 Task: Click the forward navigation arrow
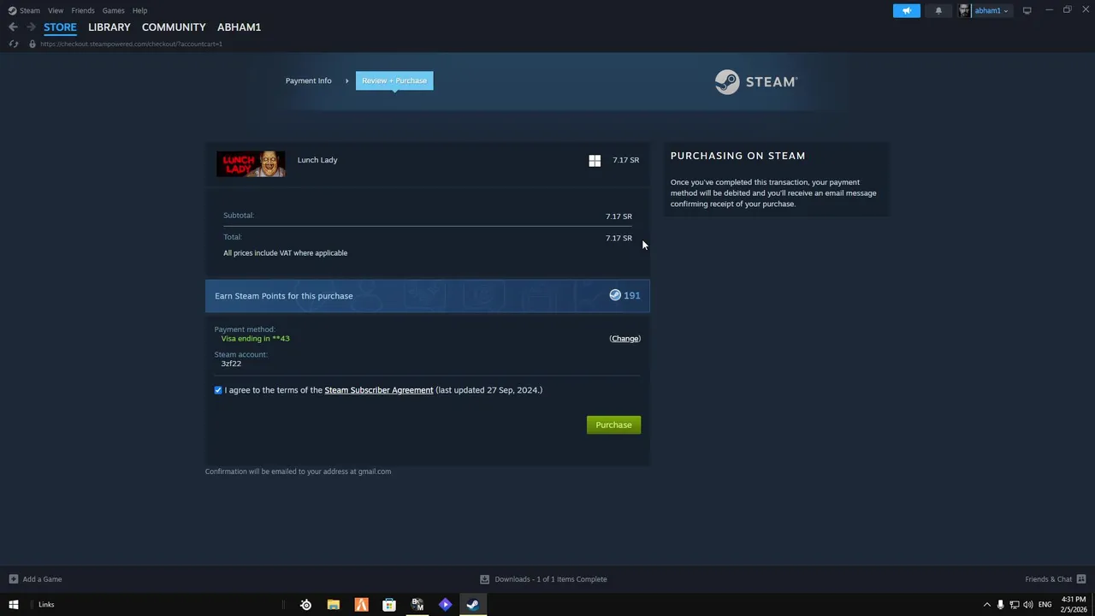tap(31, 27)
